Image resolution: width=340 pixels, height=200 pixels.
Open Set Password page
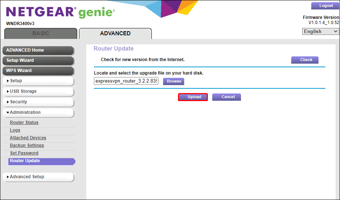point(24,153)
